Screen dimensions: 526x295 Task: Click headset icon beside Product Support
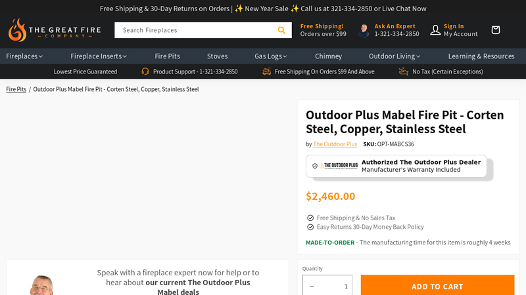pyautogui.click(x=145, y=71)
